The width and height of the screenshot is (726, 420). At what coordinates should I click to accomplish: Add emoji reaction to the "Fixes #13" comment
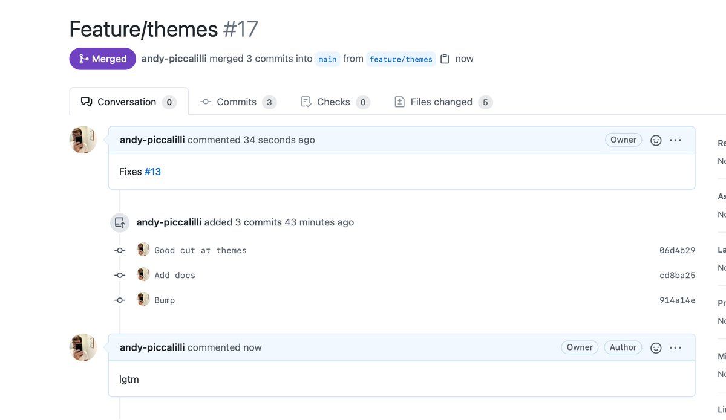pyautogui.click(x=656, y=140)
